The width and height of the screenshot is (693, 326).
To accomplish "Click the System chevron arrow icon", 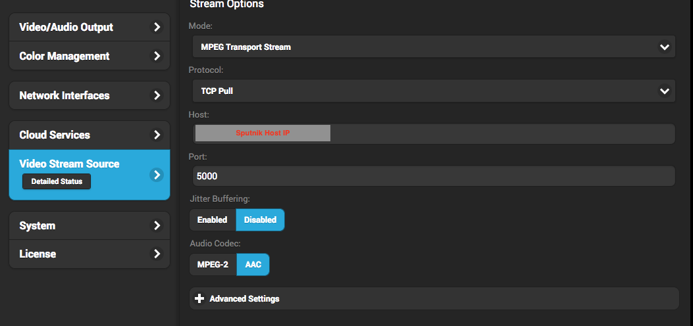I will point(157,226).
